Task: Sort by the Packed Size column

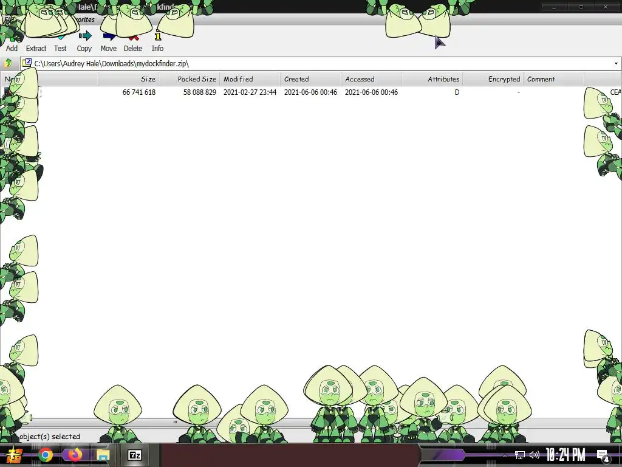Action: 190,79
